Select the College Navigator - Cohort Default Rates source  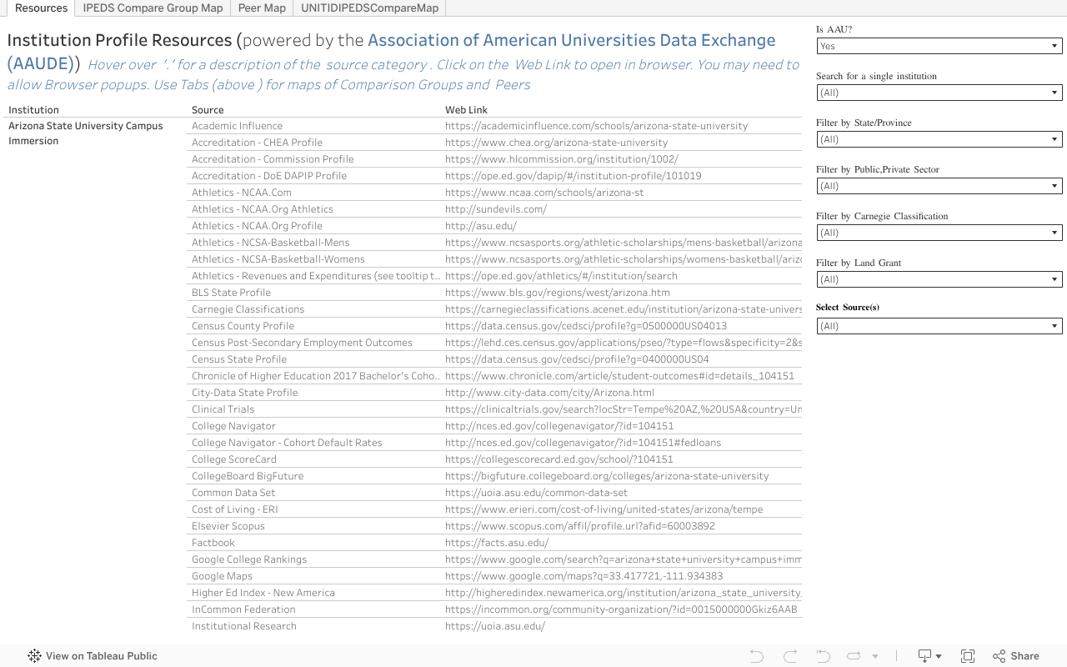coord(287,443)
